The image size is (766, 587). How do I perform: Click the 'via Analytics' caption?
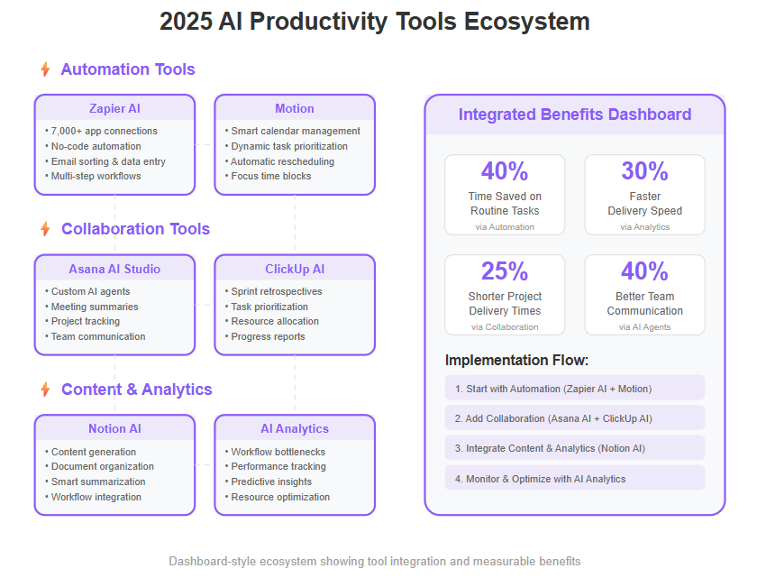[x=645, y=227]
